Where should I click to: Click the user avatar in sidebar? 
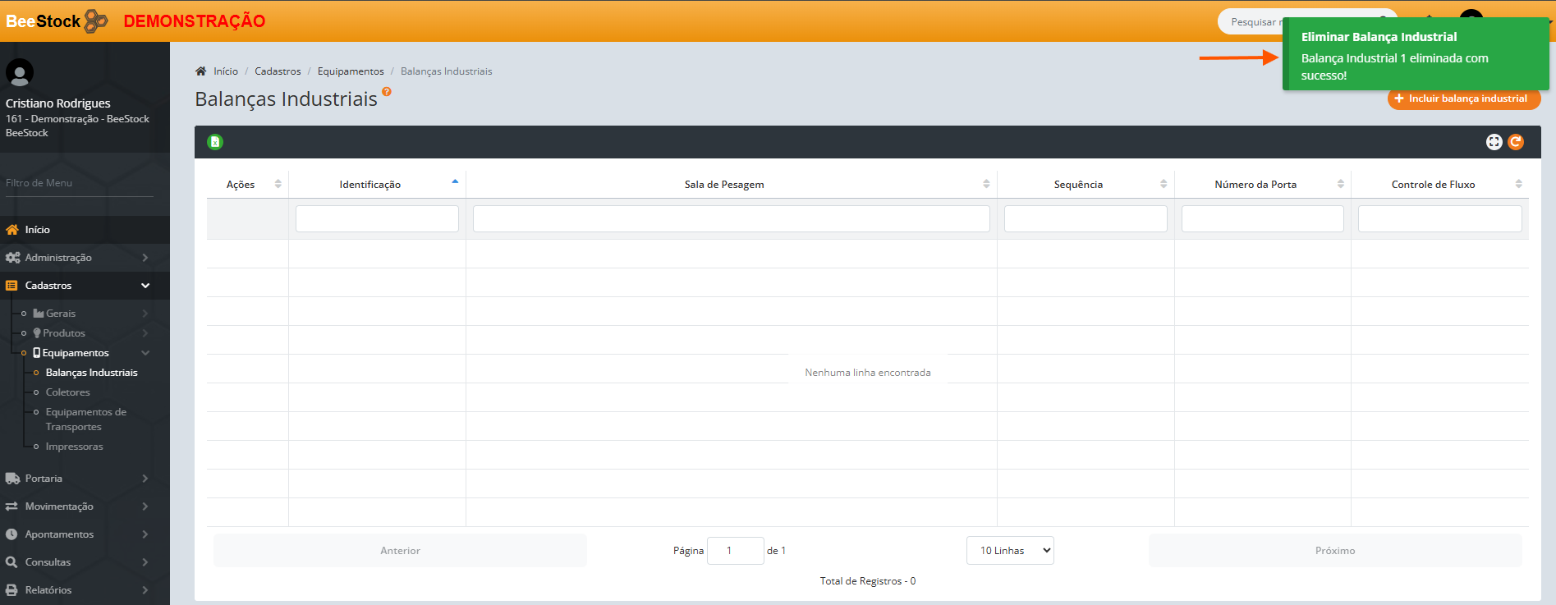pos(20,72)
